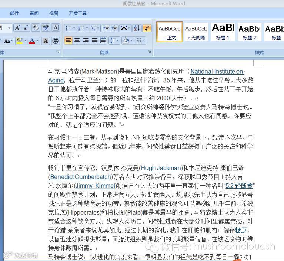Screen dimensions: 284x261
Task: Switch to the 邮件 ribbon tab
Action: coord(14,13)
